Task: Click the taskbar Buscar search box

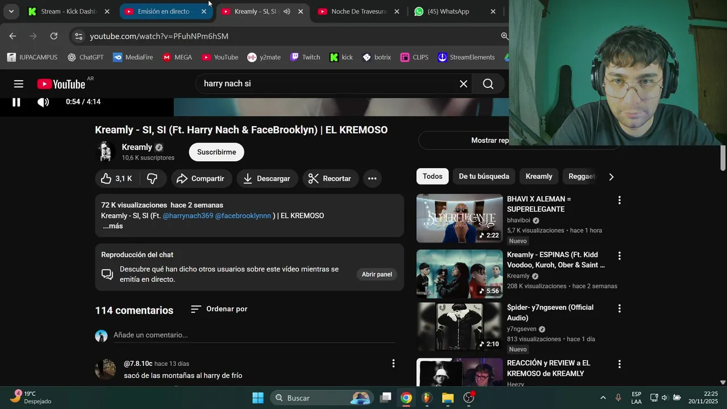Action: click(x=321, y=398)
